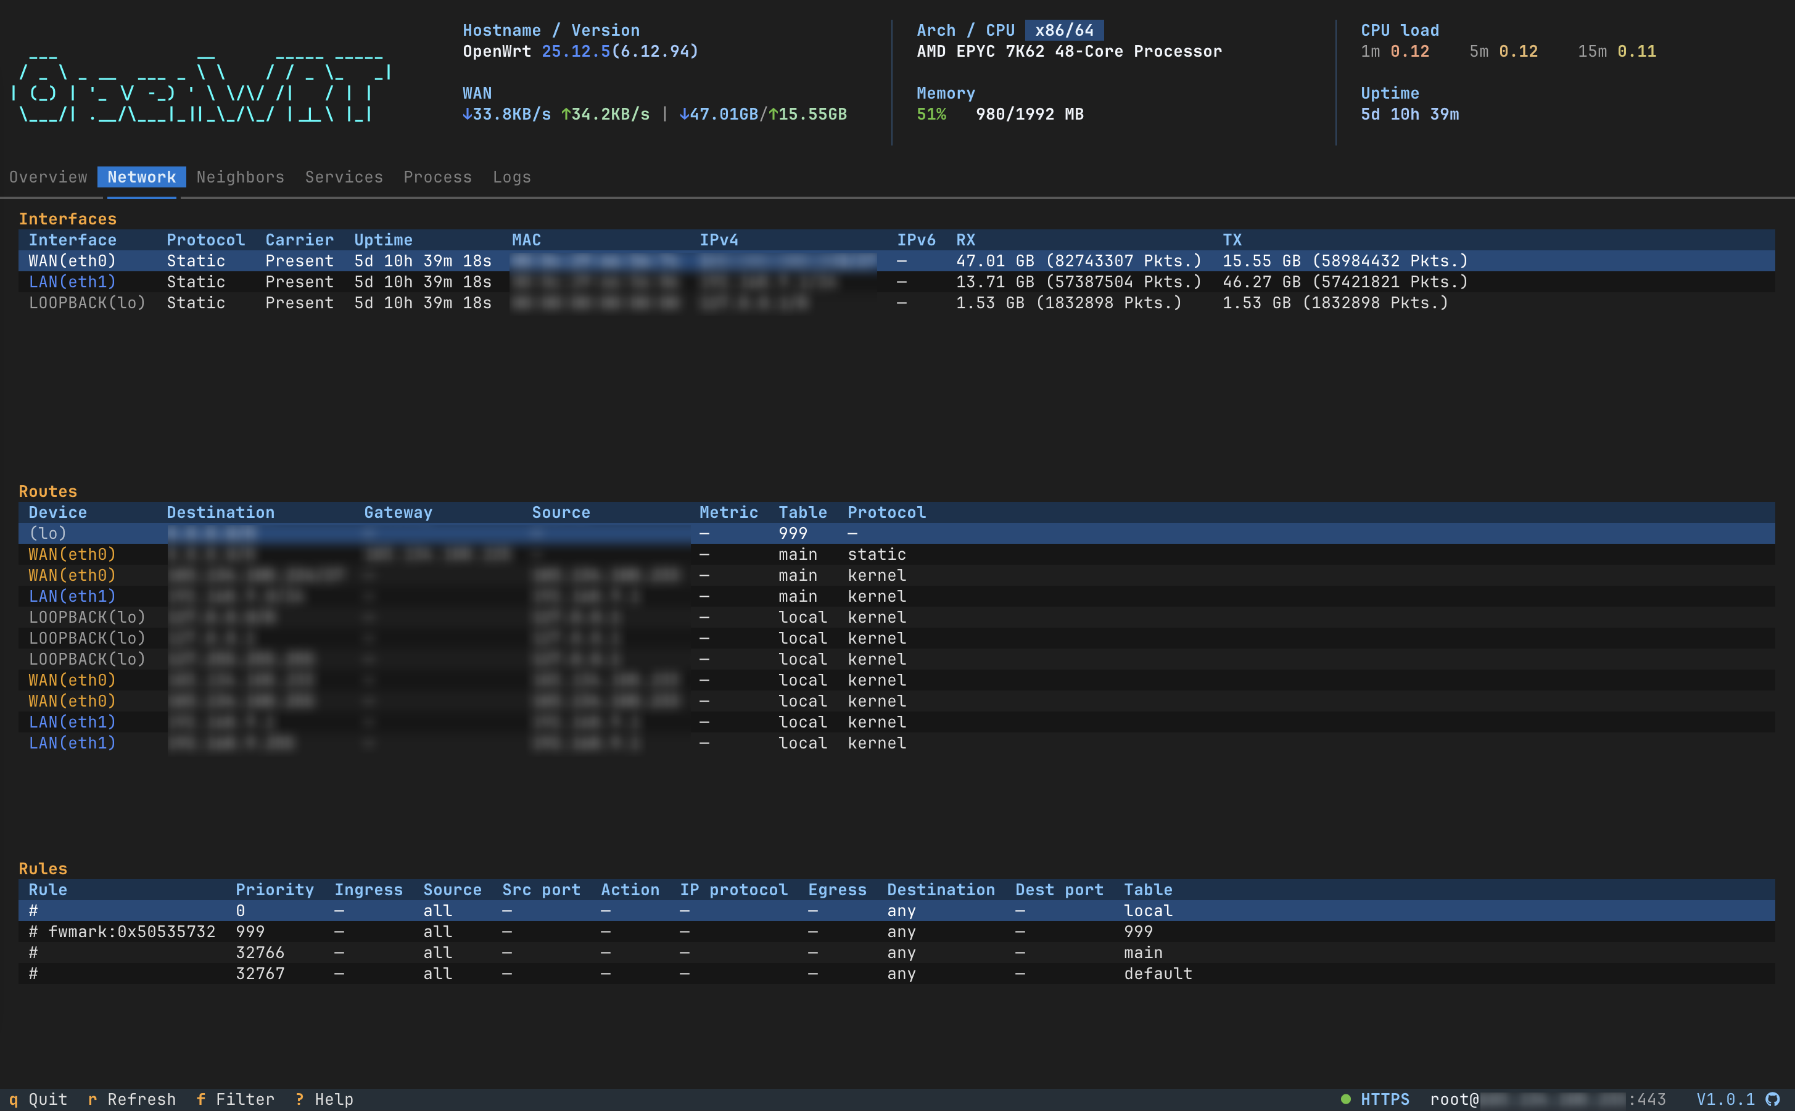Click the uptime value 5d 10h 39m
Image resolution: width=1795 pixels, height=1111 pixels.
pos(1410,114)
